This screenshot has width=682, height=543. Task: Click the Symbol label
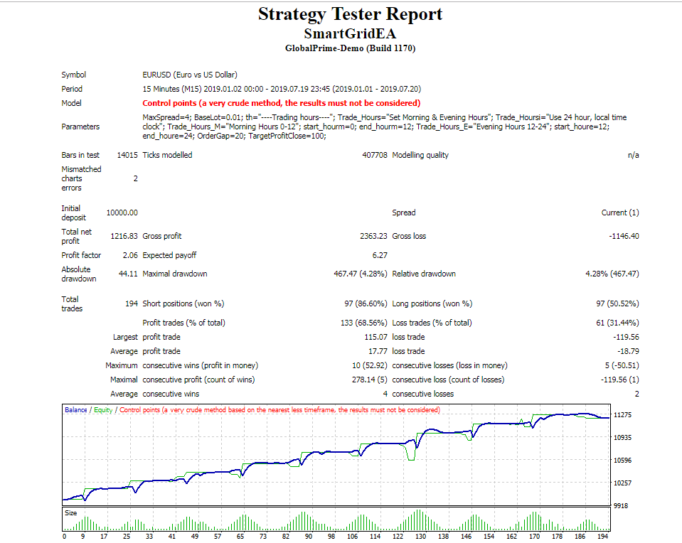[73, 75]
